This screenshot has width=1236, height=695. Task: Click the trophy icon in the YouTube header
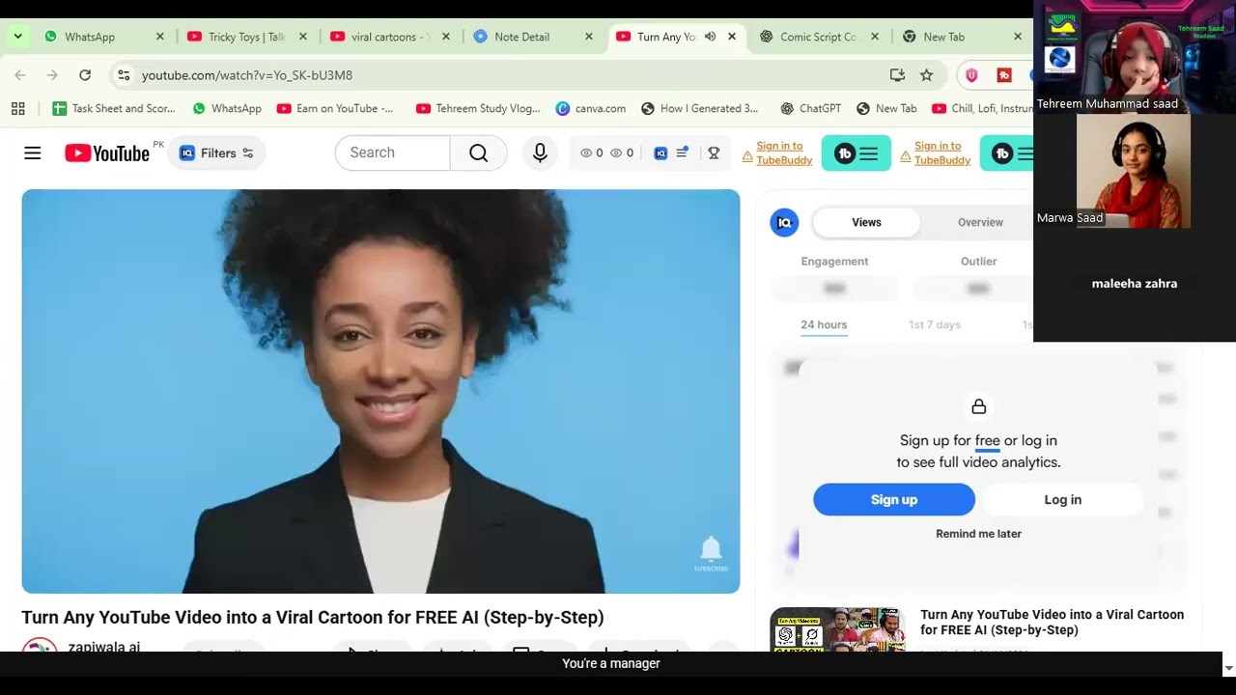pyautogui.click(x=714, y=153)
